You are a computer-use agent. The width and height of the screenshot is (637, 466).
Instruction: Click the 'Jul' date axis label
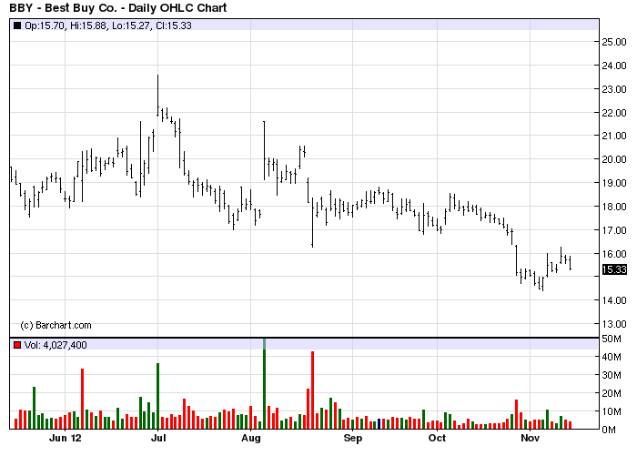point(158,438)
